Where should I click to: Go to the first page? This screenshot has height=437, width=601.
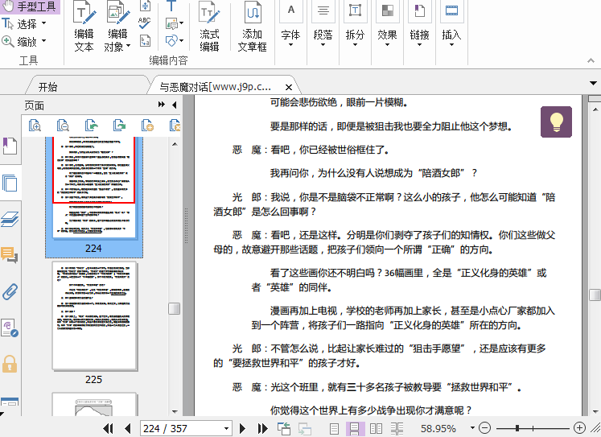coord(109,428)
